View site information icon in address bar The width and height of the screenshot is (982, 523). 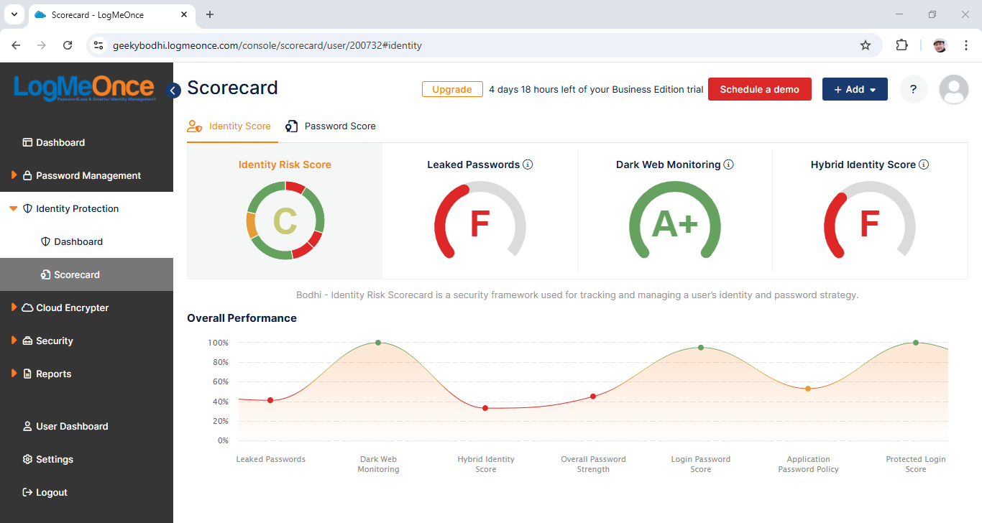98,45
